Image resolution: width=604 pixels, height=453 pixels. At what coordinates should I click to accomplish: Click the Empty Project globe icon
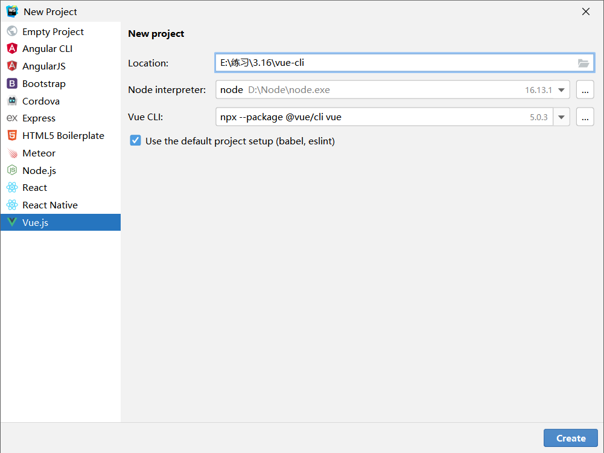(x=12, y=32)
